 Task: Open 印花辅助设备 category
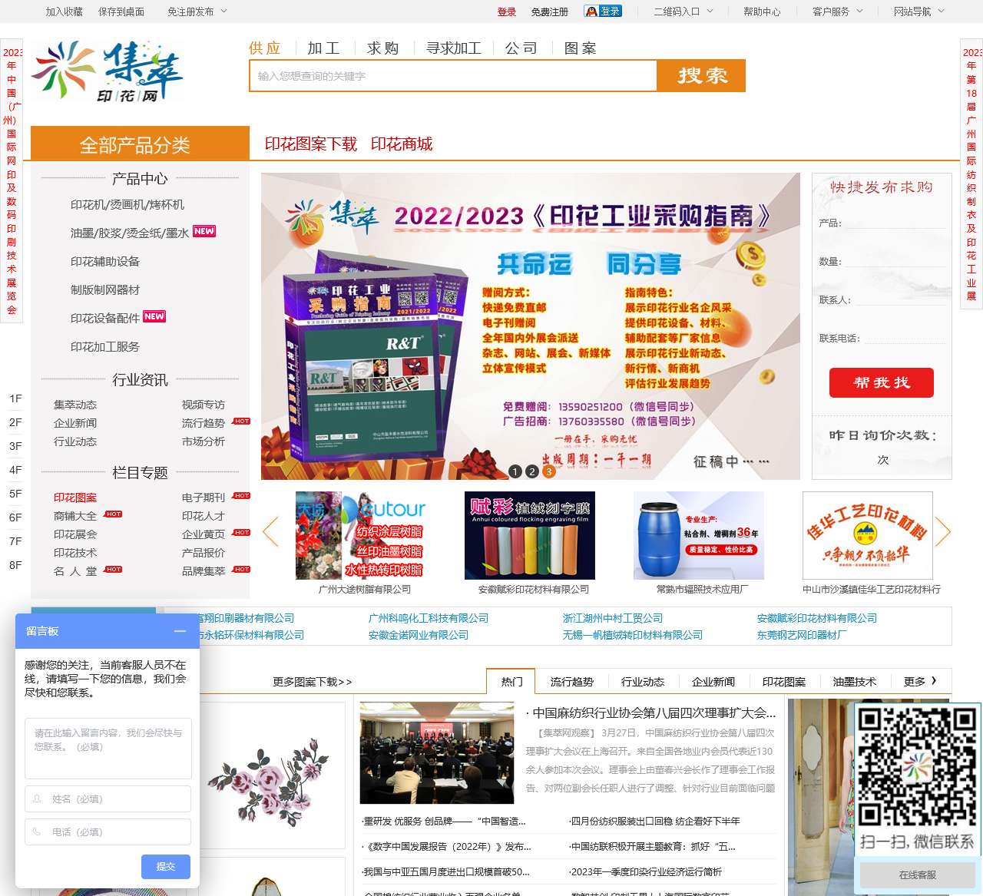105,261
